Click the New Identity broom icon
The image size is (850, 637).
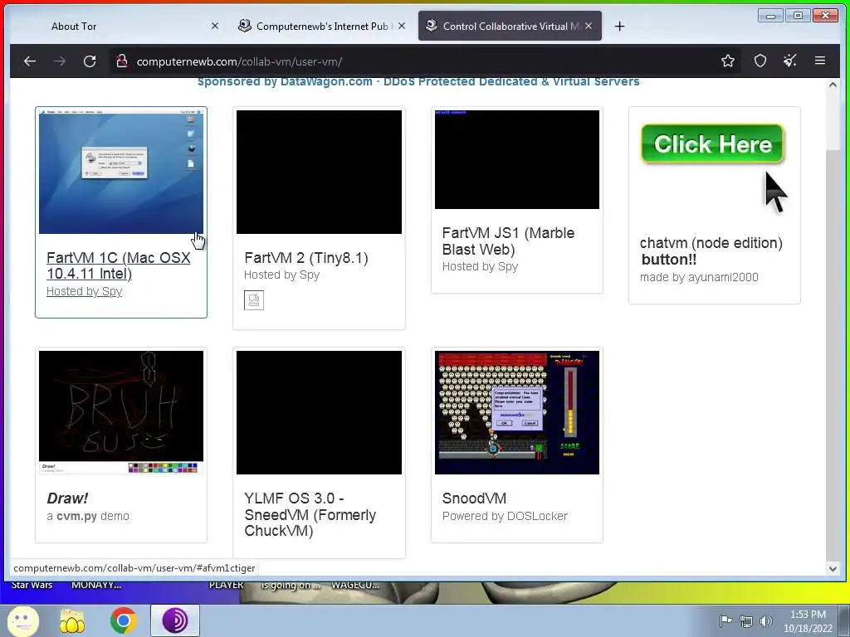[790, 61]
